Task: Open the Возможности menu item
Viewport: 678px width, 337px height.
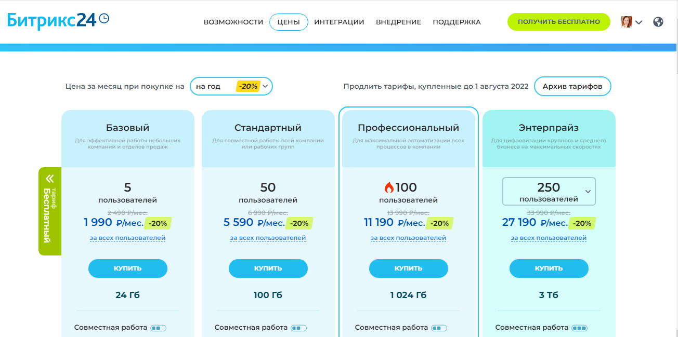Action: click(233, 22)
